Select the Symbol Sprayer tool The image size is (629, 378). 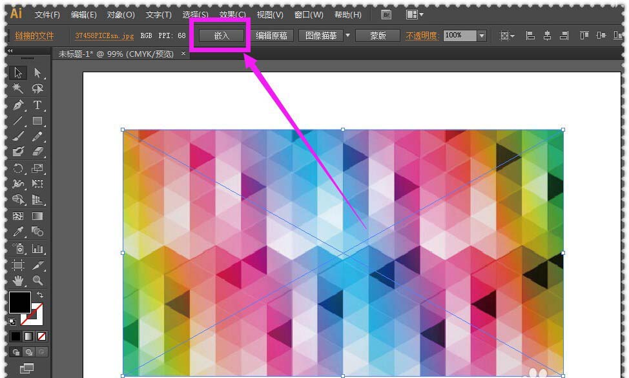[18, 248]
